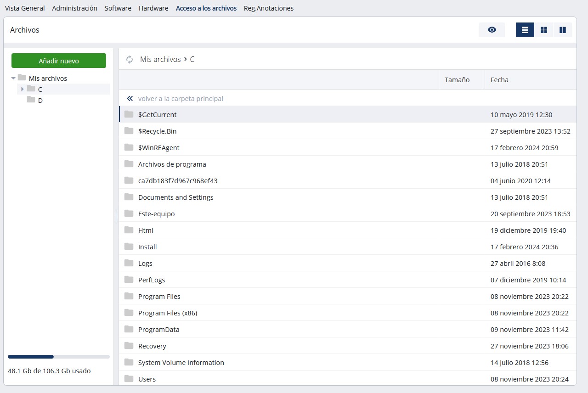
Task: Click the D drive folder icon in tree
Action: [x=31, y=100]
